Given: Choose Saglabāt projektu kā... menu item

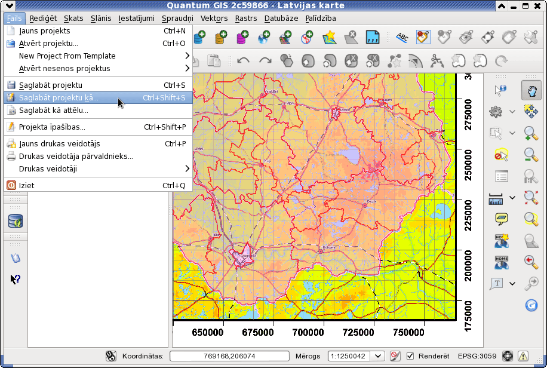Looking at the screenshot, I should [x=98, y=97].
